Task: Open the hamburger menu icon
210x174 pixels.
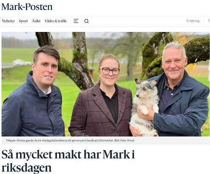Action: pos(76,21)
